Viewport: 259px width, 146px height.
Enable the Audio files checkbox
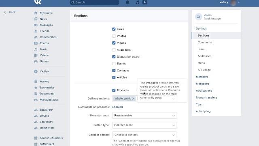tap(114, 50)
